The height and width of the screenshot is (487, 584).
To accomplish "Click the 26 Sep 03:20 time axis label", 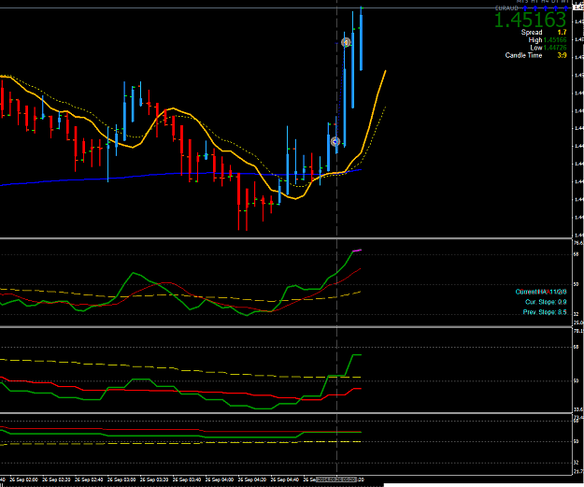I will 154,480.
